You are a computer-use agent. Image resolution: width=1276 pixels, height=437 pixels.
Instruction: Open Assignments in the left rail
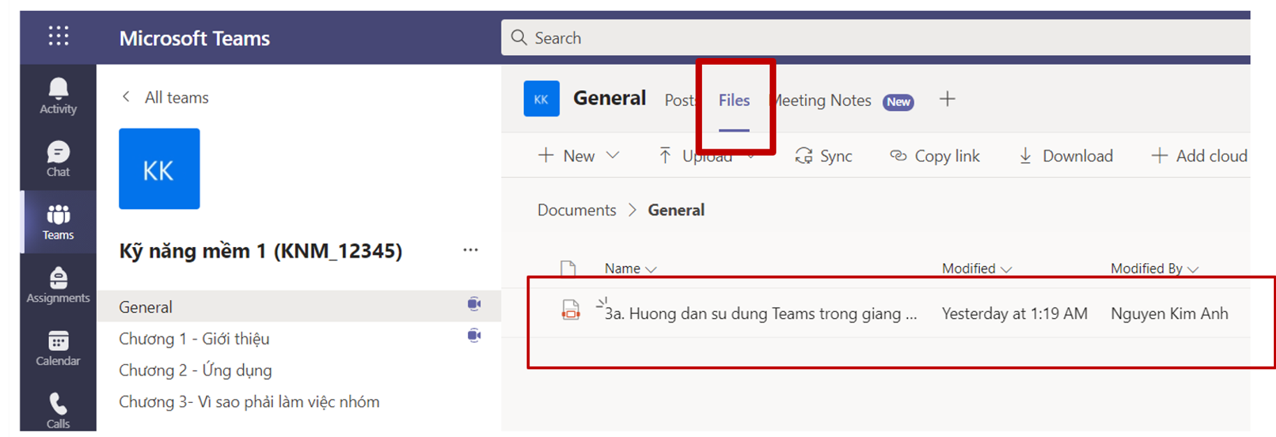[58, 285]
